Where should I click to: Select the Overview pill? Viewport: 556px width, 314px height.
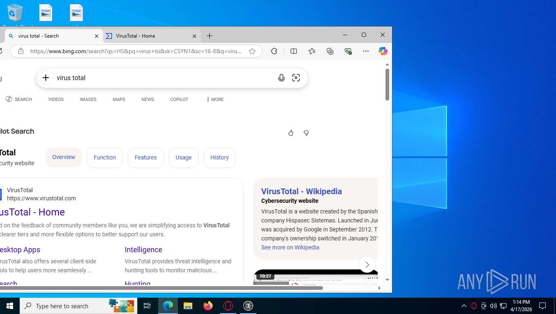click(x=64, y=157)
